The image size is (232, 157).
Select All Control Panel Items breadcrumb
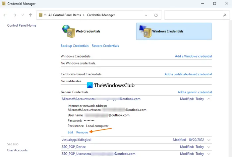65,15
